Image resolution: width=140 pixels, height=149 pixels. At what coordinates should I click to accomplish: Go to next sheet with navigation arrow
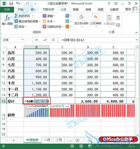coord(14,140)
